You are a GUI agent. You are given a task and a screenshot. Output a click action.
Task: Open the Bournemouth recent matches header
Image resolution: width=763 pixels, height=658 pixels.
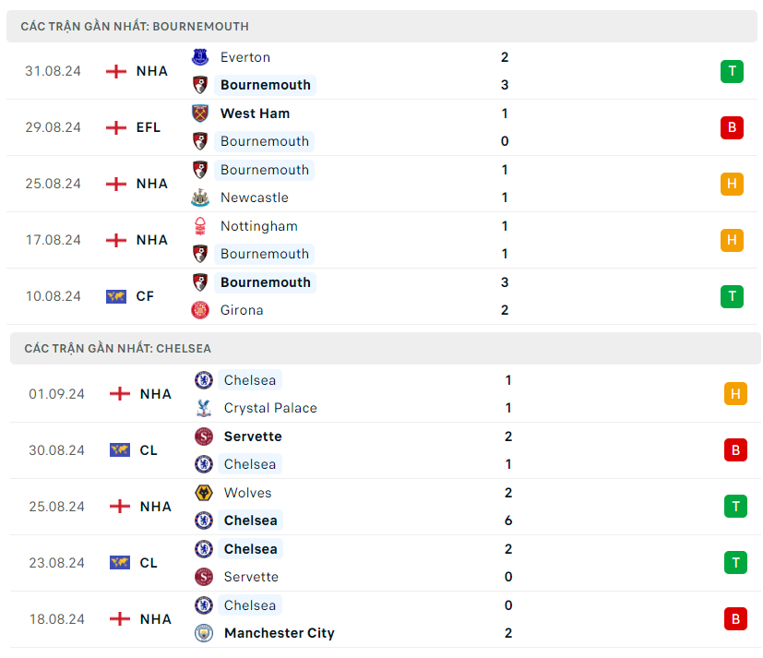pos(135,26)
